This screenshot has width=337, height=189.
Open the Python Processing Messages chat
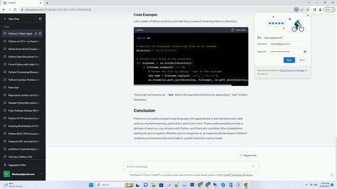22,72
